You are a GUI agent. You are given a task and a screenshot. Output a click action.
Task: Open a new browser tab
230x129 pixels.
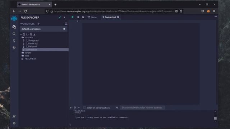point(55,5)
